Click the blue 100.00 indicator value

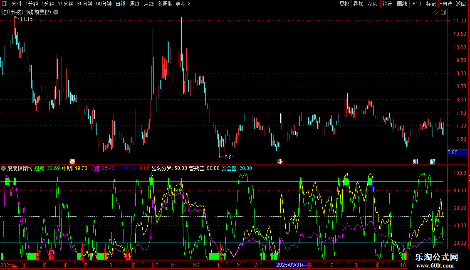pyautogui.click(x=127, y=169)
